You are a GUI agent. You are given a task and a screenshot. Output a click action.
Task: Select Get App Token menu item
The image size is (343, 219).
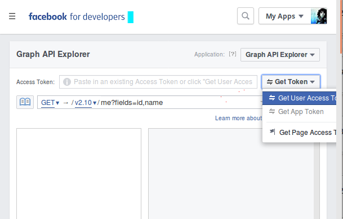point(299,112)
